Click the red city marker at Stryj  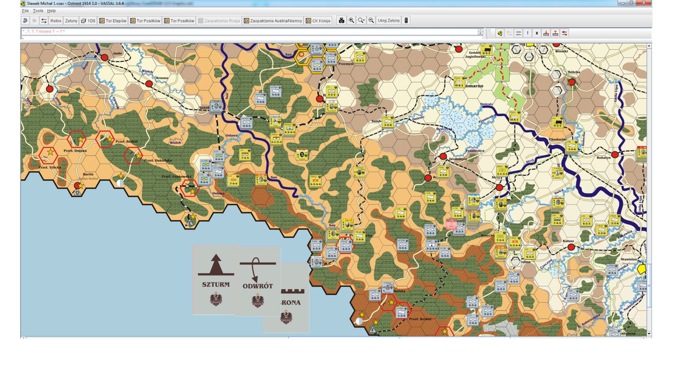[500, 187]
